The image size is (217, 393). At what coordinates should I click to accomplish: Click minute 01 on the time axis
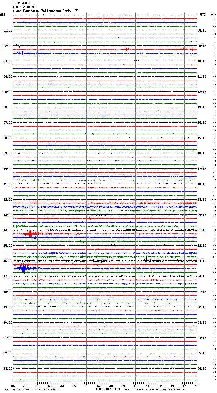pos(25,386)
